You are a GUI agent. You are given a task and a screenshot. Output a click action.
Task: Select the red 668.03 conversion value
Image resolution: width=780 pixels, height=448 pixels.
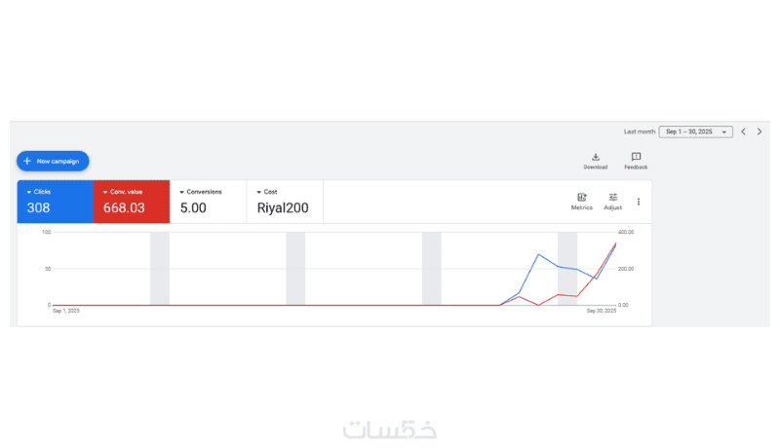pos(124,207)
